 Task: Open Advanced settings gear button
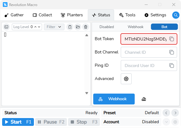tap(126, 79)
